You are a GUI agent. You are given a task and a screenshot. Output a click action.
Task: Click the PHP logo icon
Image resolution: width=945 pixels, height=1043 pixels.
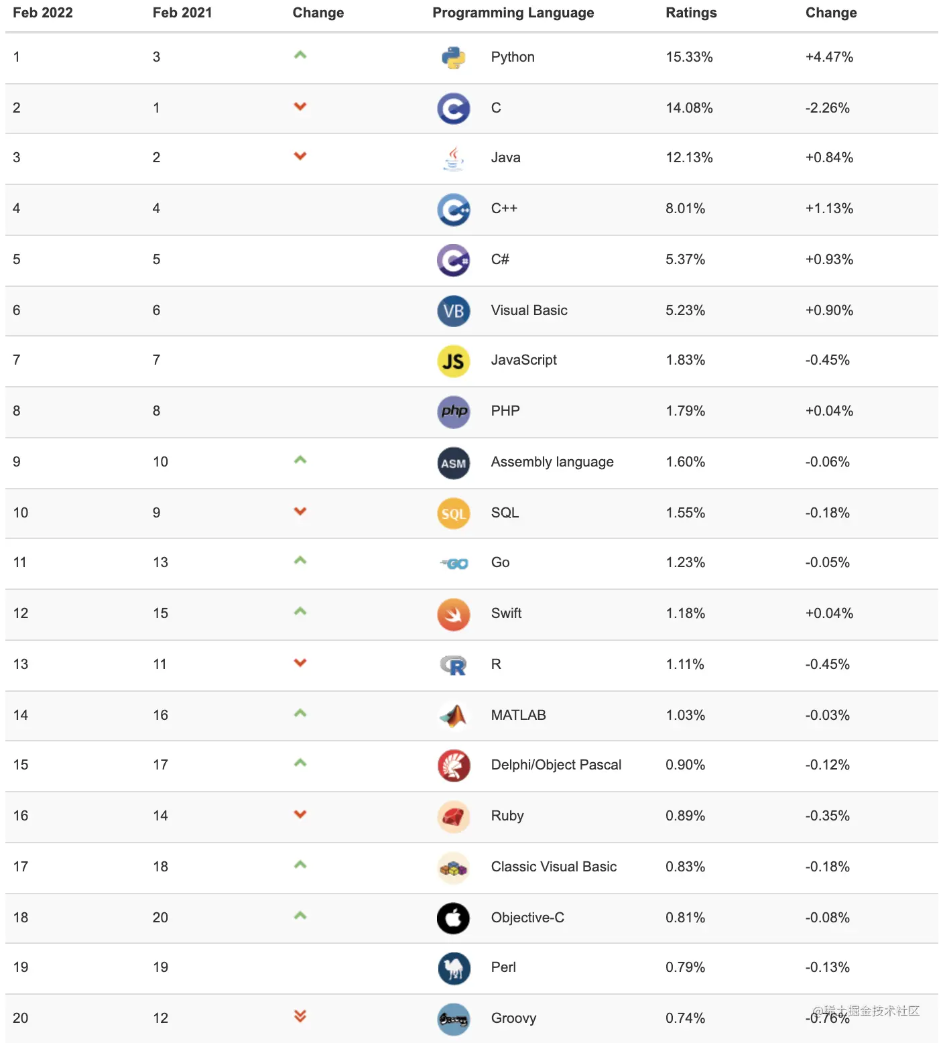point(454,412)
